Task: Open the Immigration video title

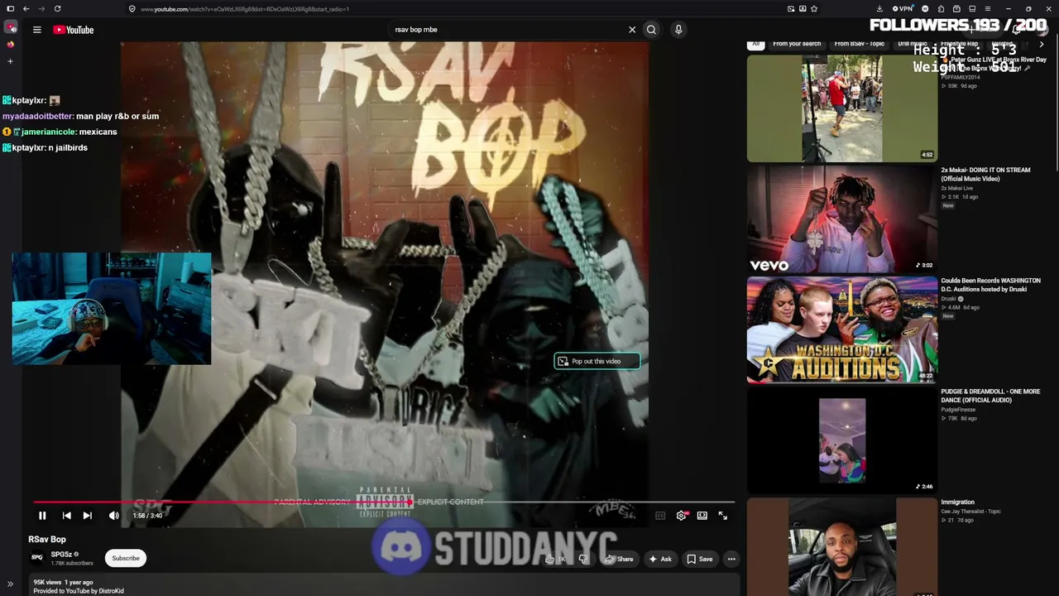Action: [957, 502]
